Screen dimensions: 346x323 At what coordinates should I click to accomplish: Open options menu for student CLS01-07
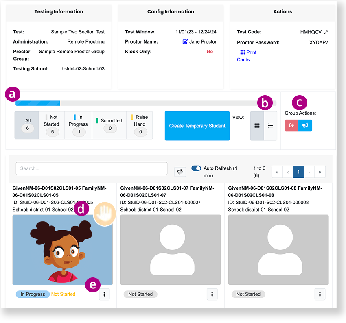[x=212, y=295]
